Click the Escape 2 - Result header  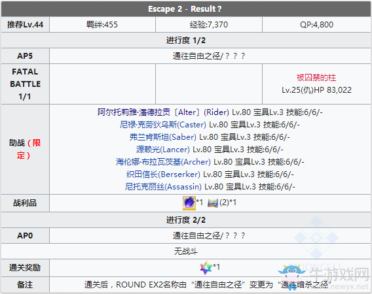pyautogui.click(x=186, y=8)
